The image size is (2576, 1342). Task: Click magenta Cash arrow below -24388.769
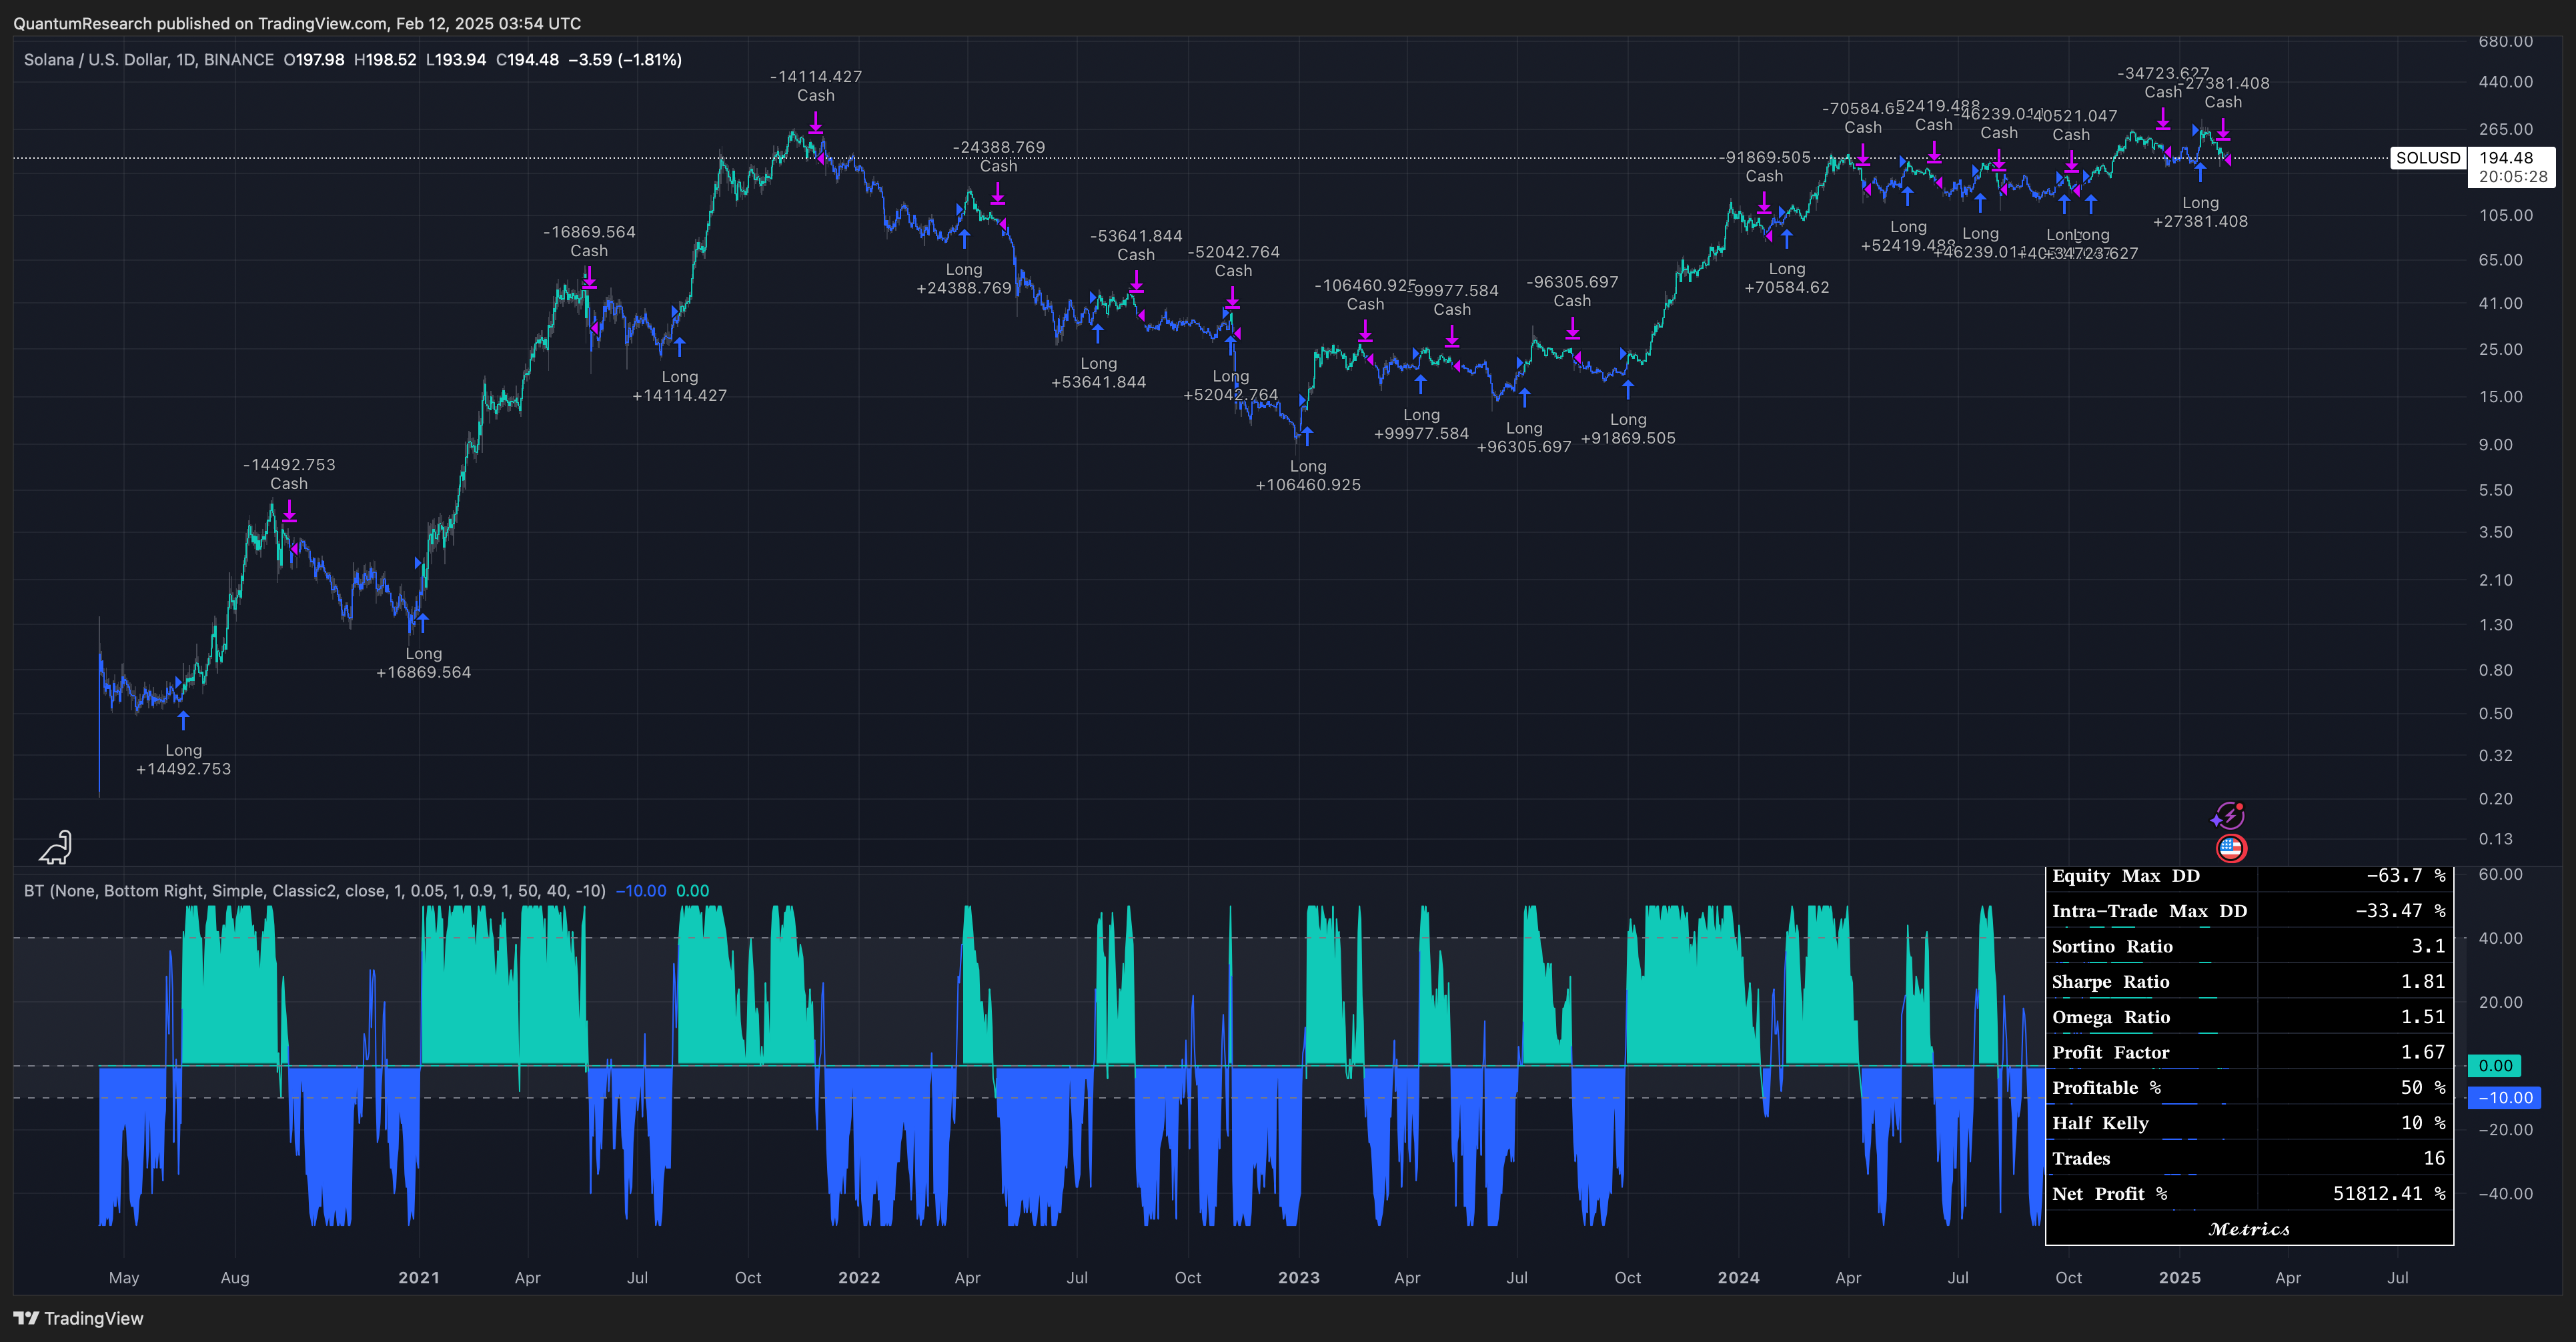[x=998, y=194]
